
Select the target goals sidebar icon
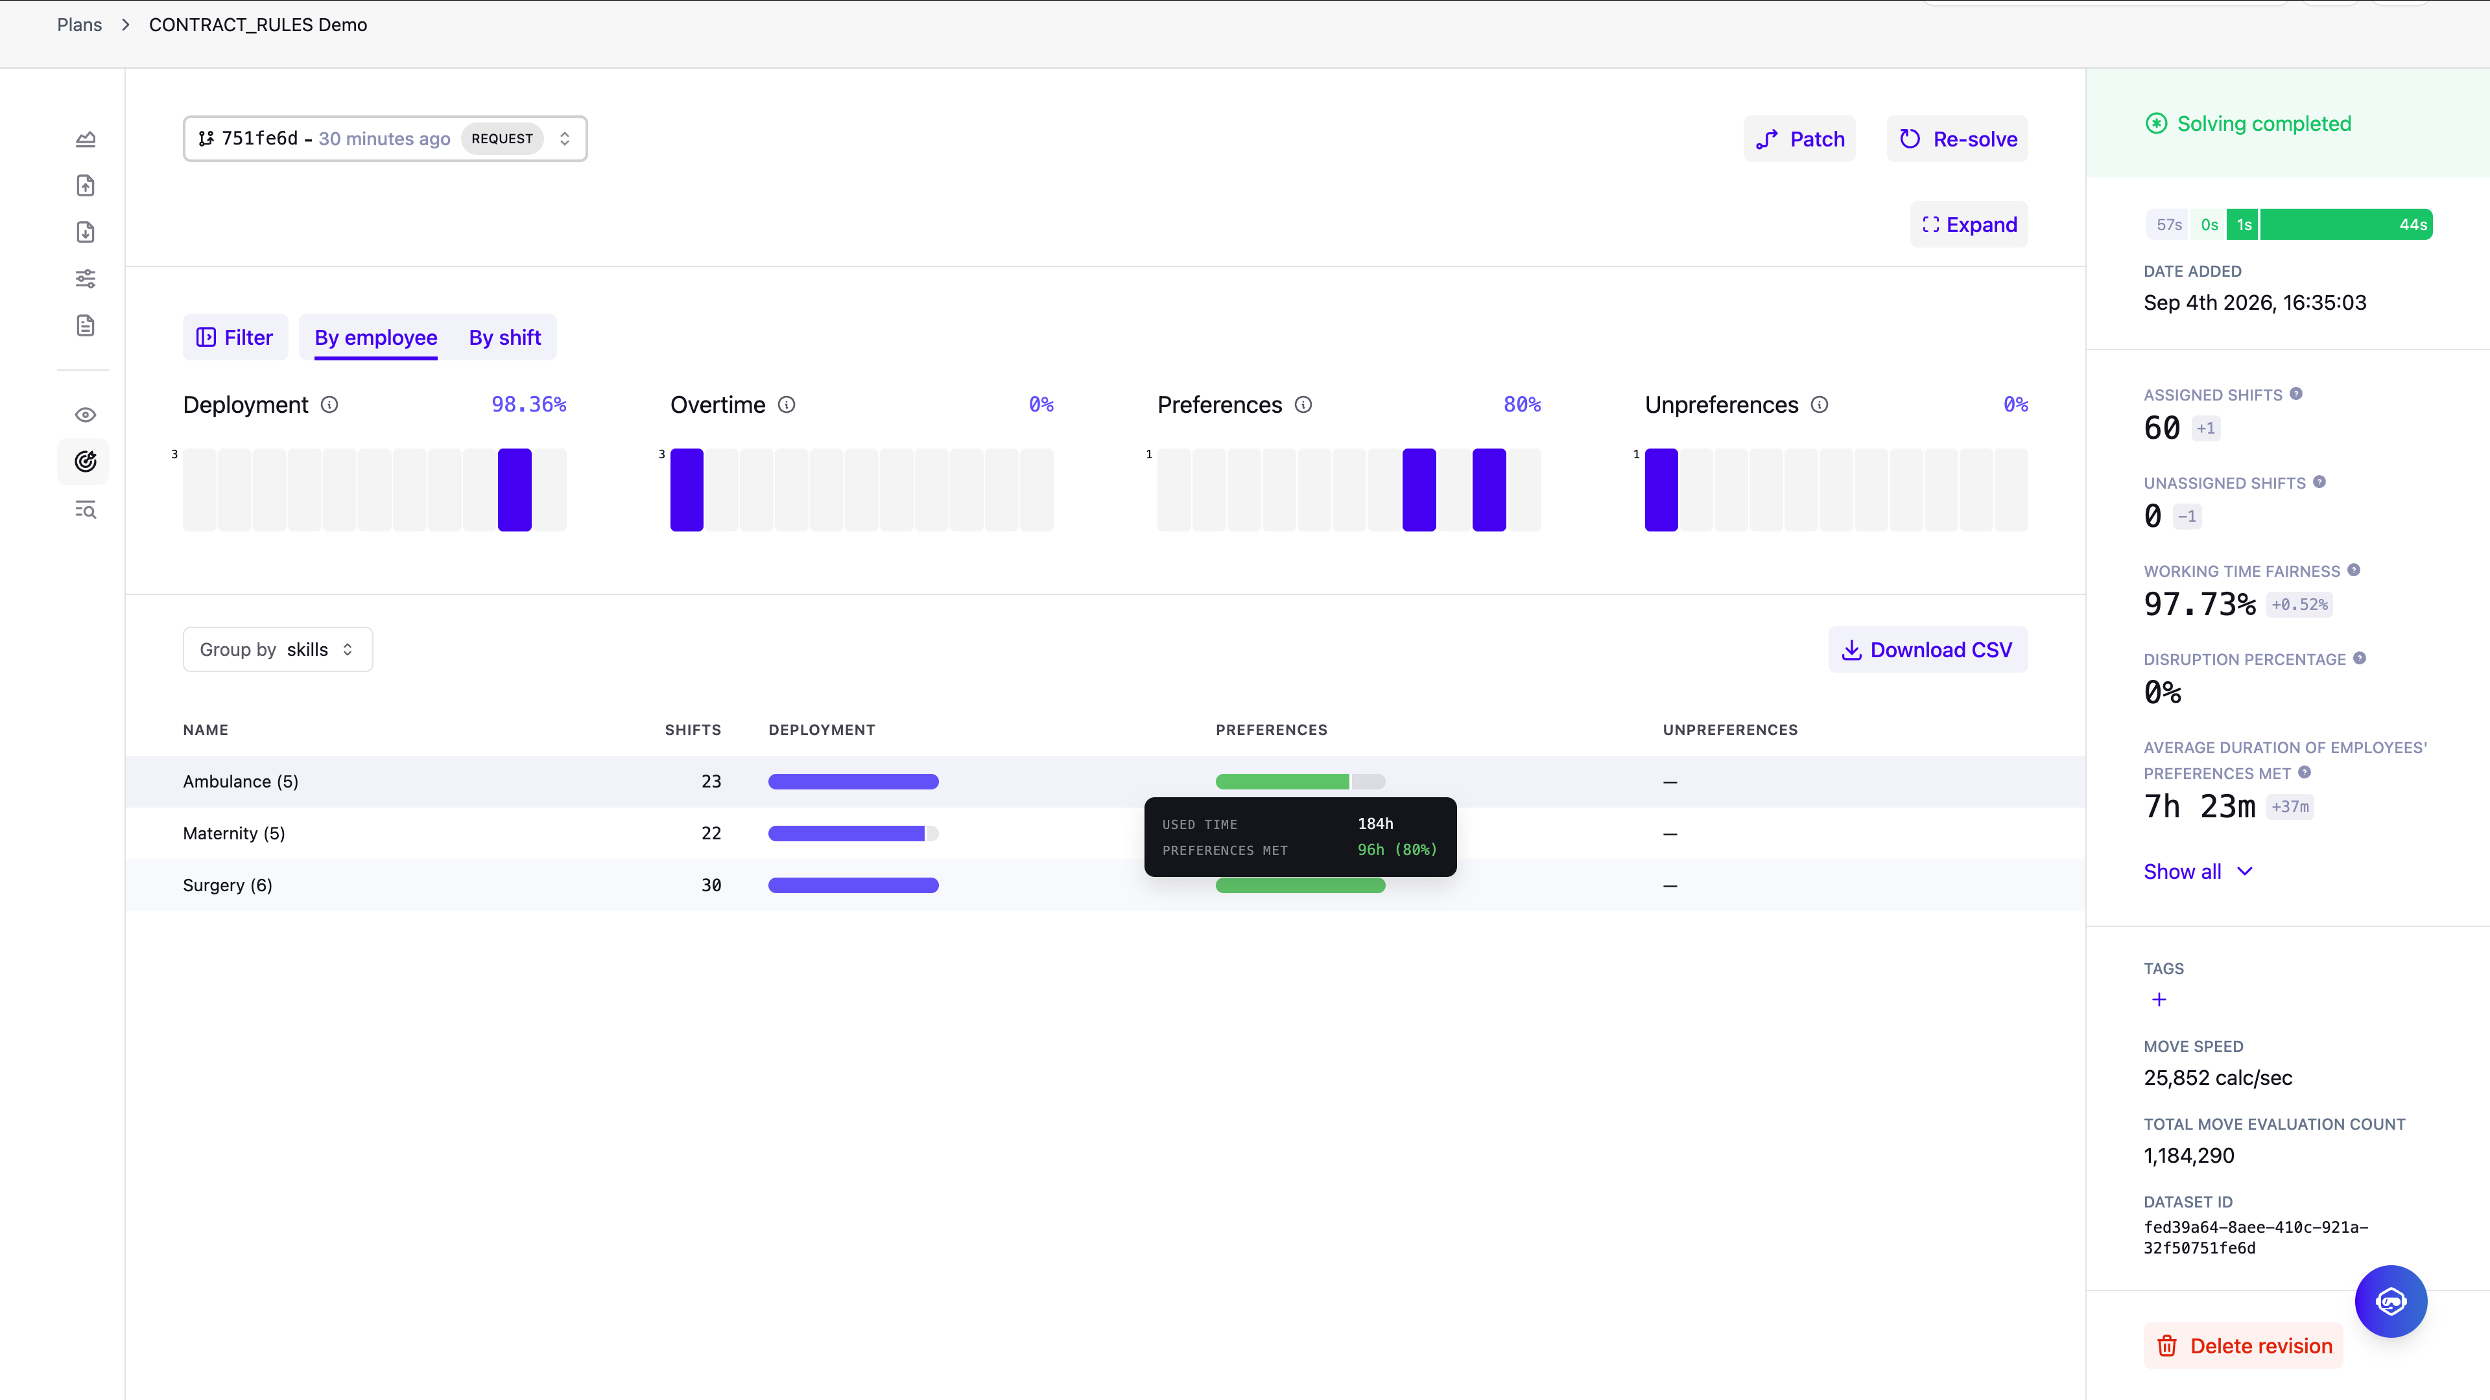[85, 462]
